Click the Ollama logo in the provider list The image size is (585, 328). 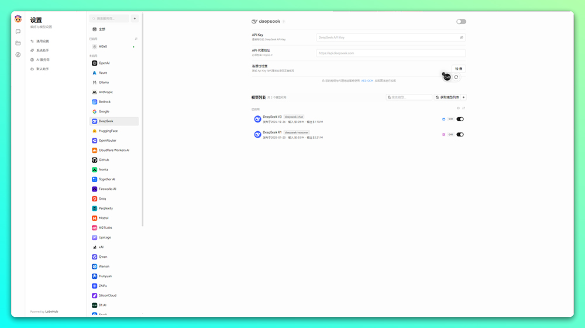tap(94, 83)
